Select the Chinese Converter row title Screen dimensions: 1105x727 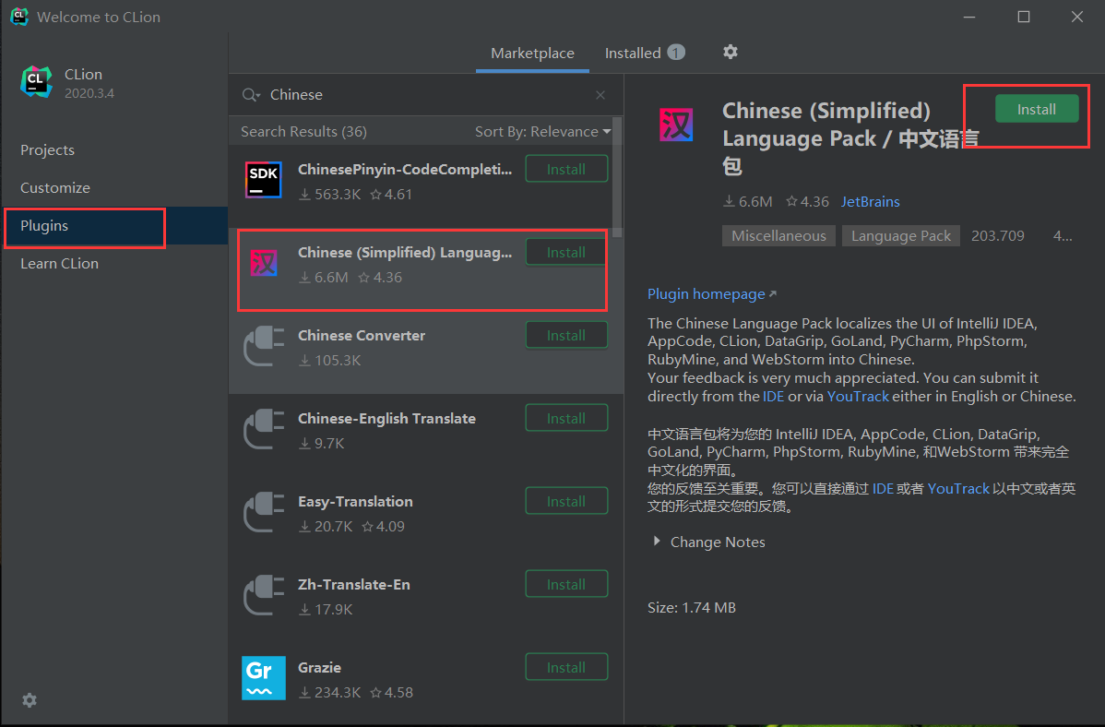pos(362,335)
